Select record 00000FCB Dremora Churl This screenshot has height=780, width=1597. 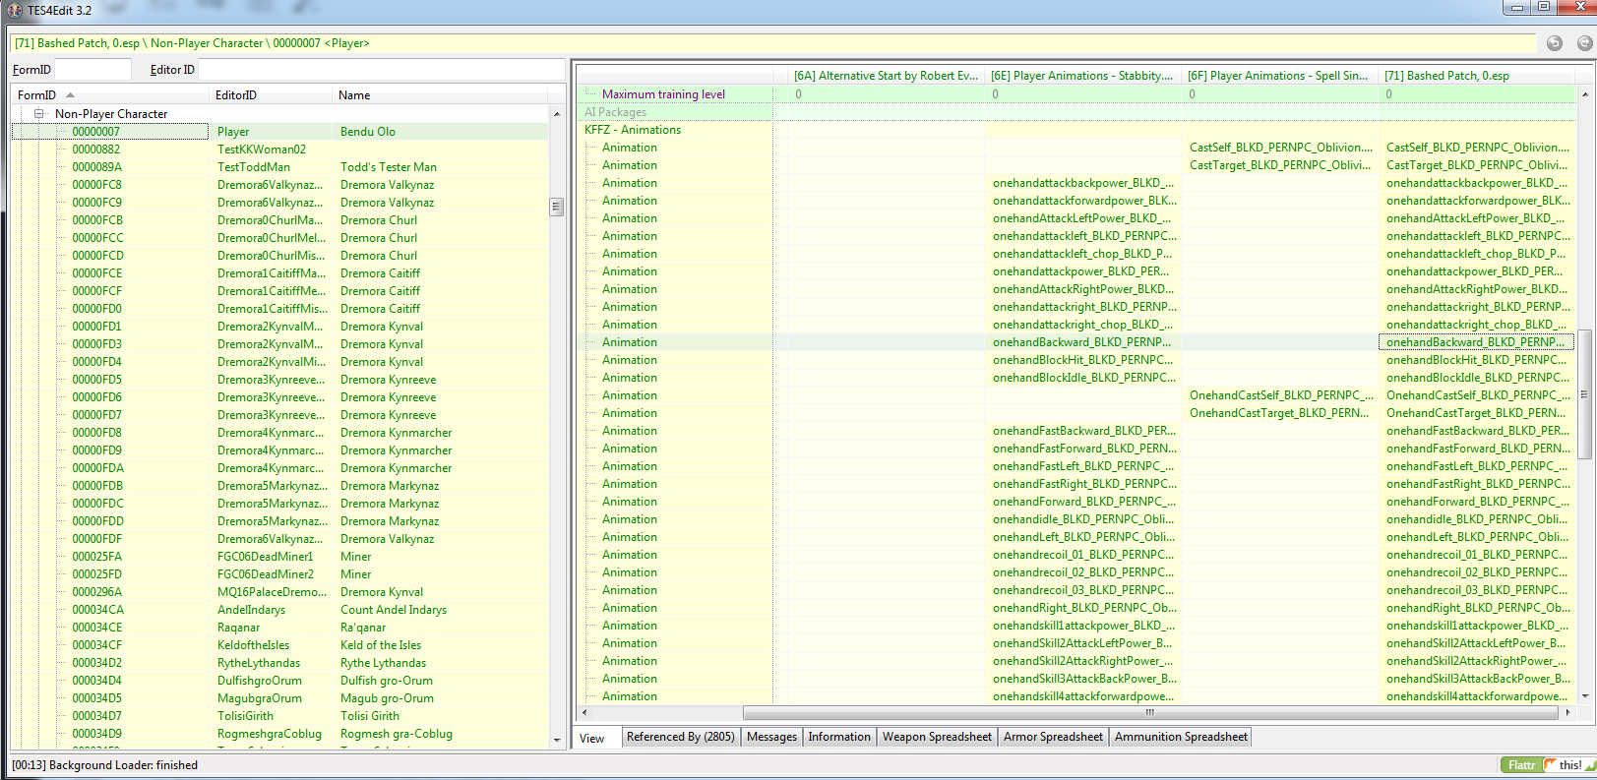[x=279, y=220]
